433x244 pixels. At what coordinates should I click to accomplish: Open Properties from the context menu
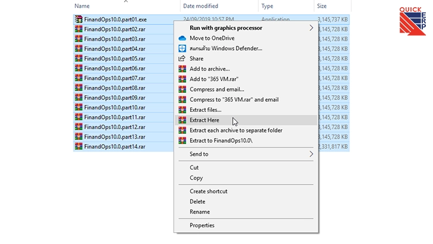(x=246, y=225)
